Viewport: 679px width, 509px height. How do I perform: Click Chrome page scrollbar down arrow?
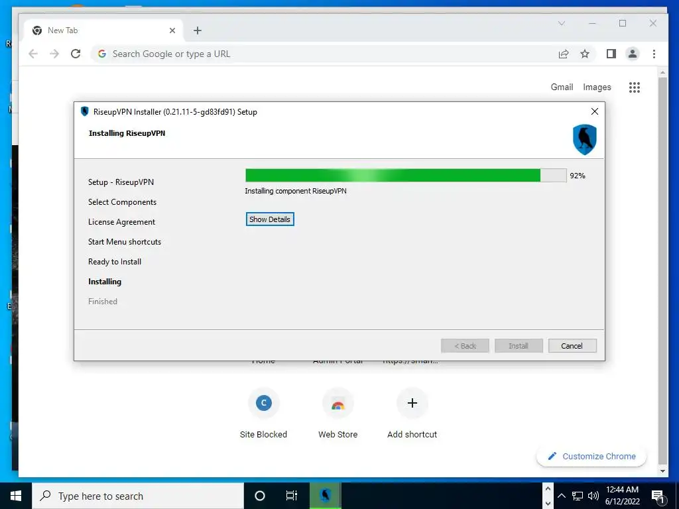coord(662,471)
